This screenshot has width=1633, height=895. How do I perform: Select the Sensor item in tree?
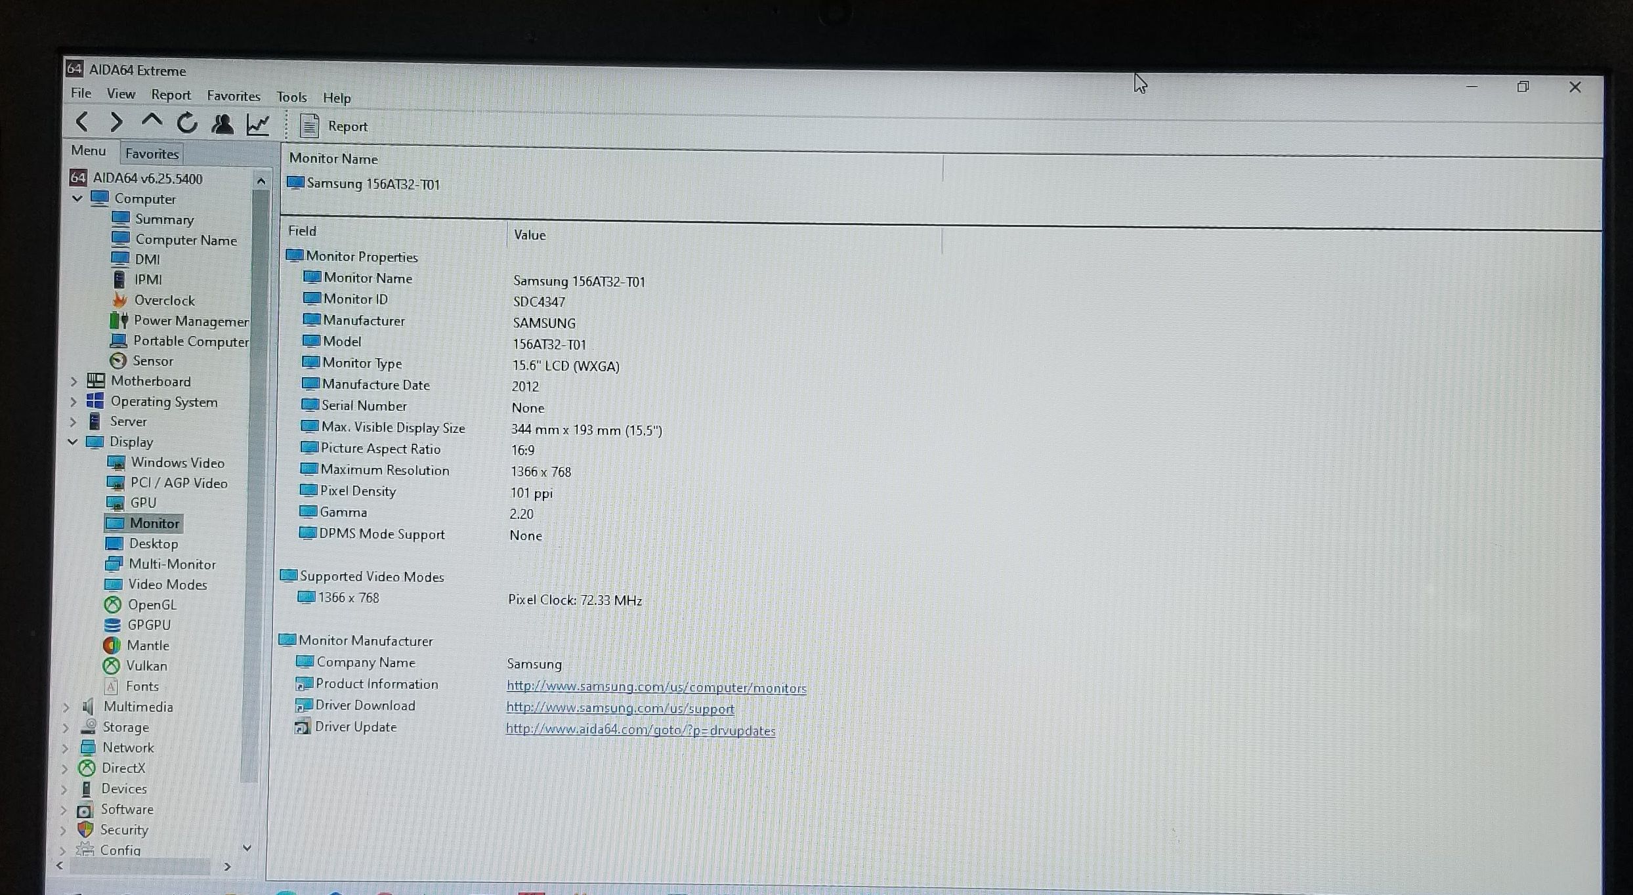coord(152,361)
